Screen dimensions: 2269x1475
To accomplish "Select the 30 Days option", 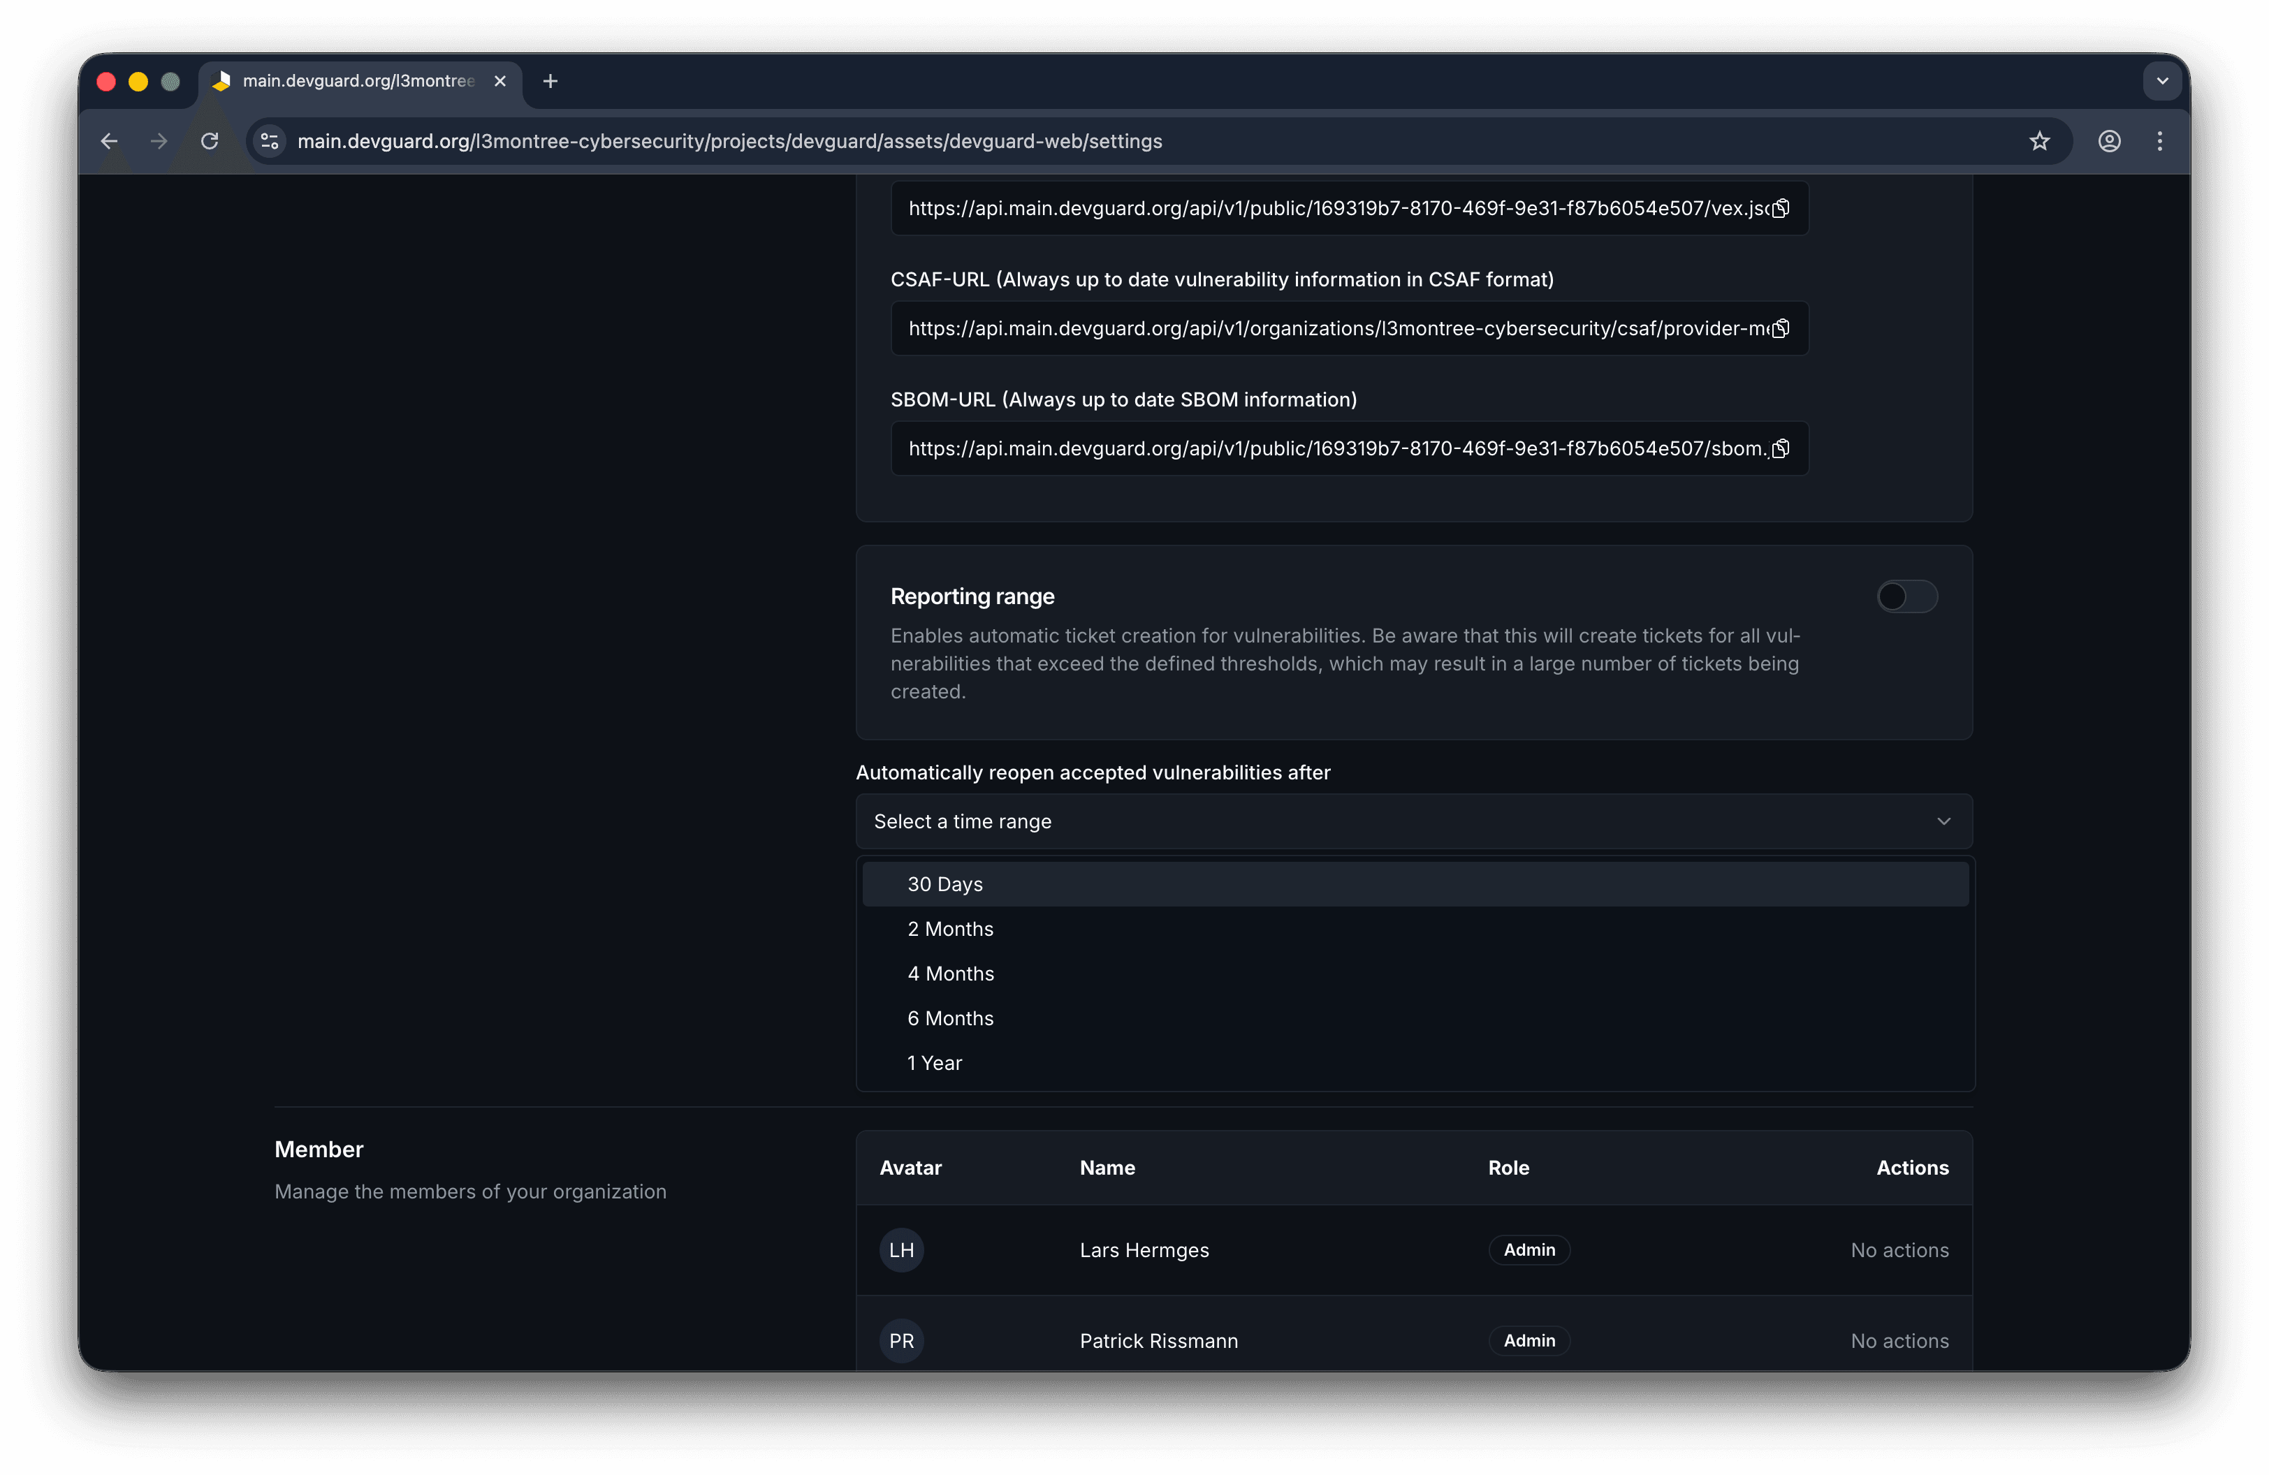I will click(x=944, y=883).
